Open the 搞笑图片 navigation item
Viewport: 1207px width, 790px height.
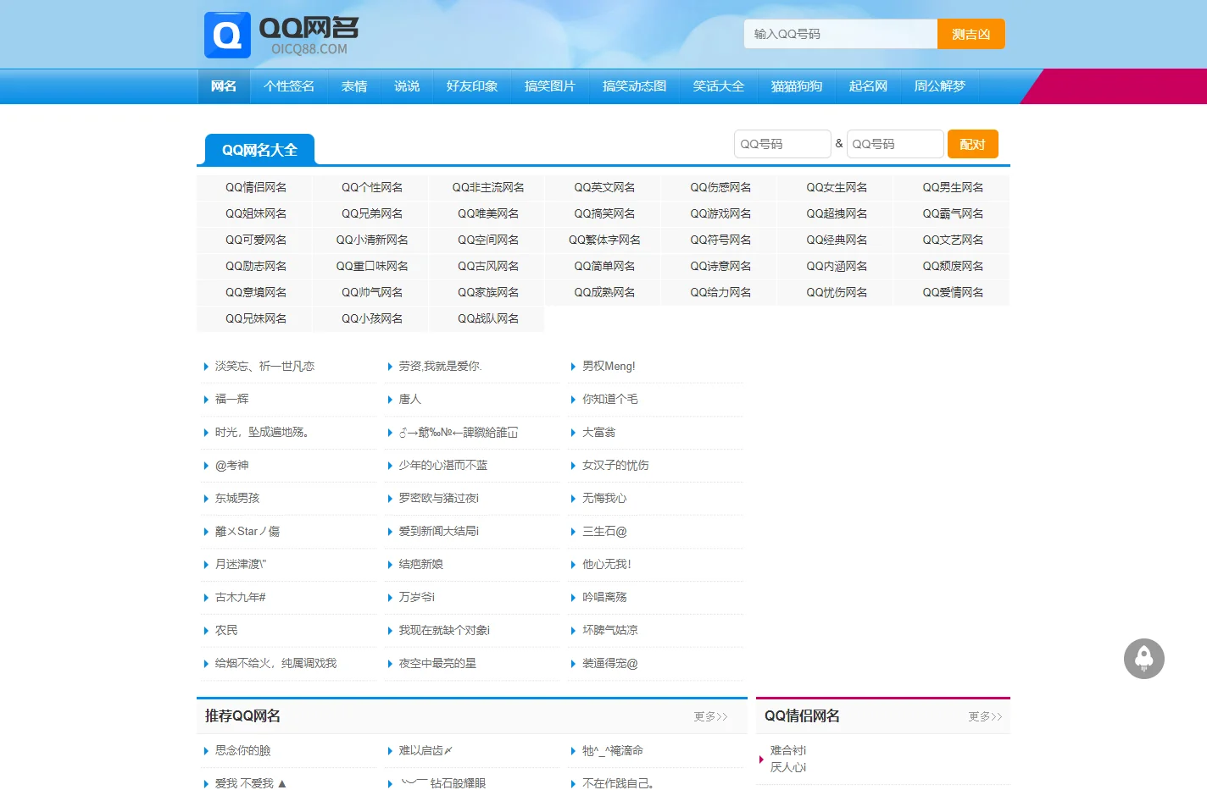coord(550,86)
